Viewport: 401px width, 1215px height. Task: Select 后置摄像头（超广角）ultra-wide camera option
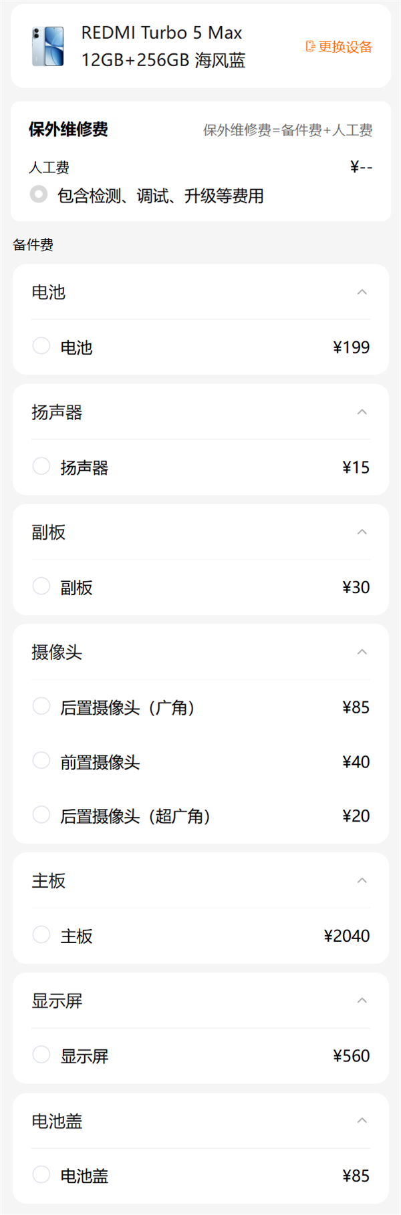[41, 814]
